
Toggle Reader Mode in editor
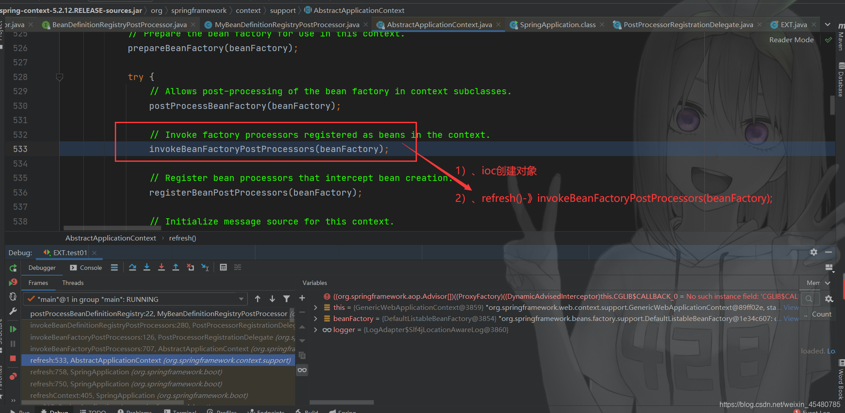[x=791, y=40]
